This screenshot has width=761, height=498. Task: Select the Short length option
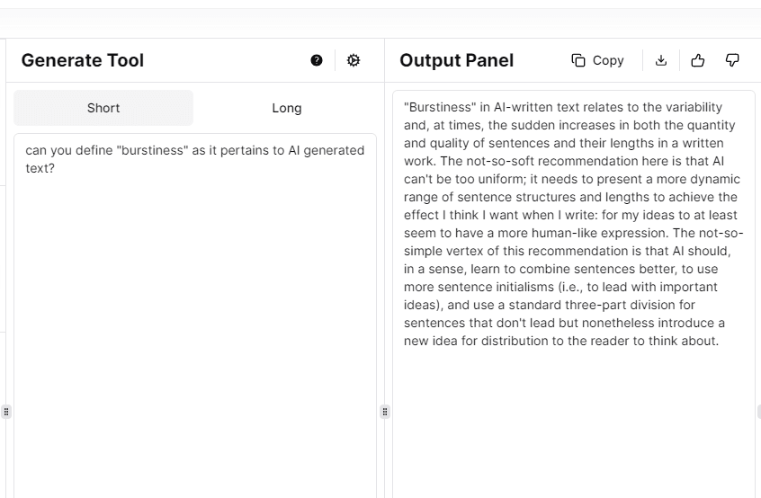point(103,108)
